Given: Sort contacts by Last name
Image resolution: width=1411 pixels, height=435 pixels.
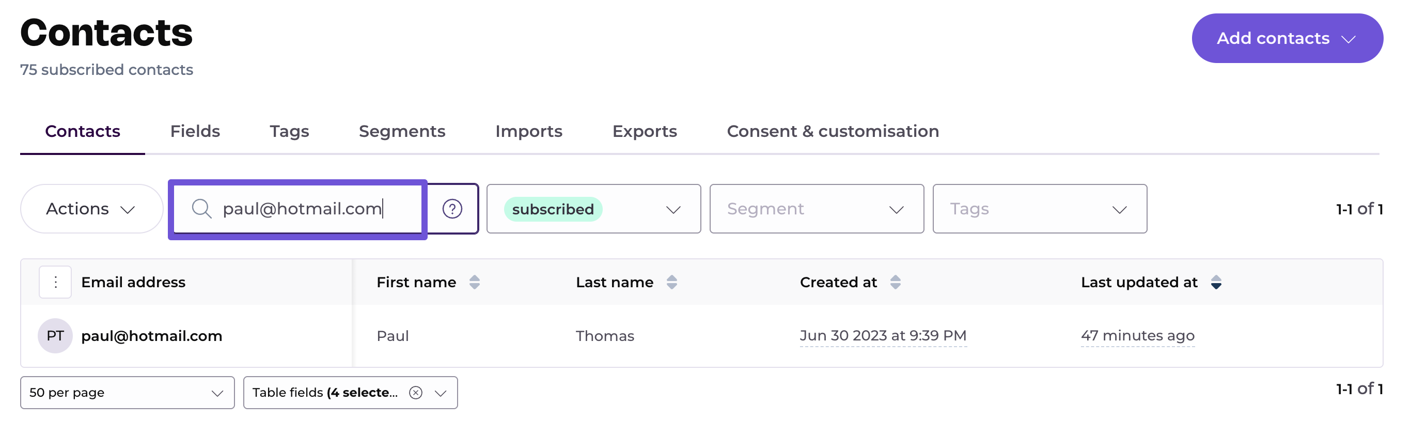Looking at the screenshot, I should tap(671, 282).
